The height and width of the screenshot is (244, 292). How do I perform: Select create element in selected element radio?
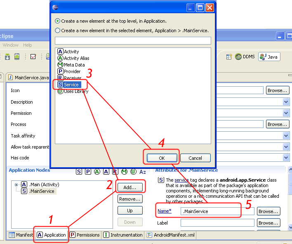pos(58,30)
